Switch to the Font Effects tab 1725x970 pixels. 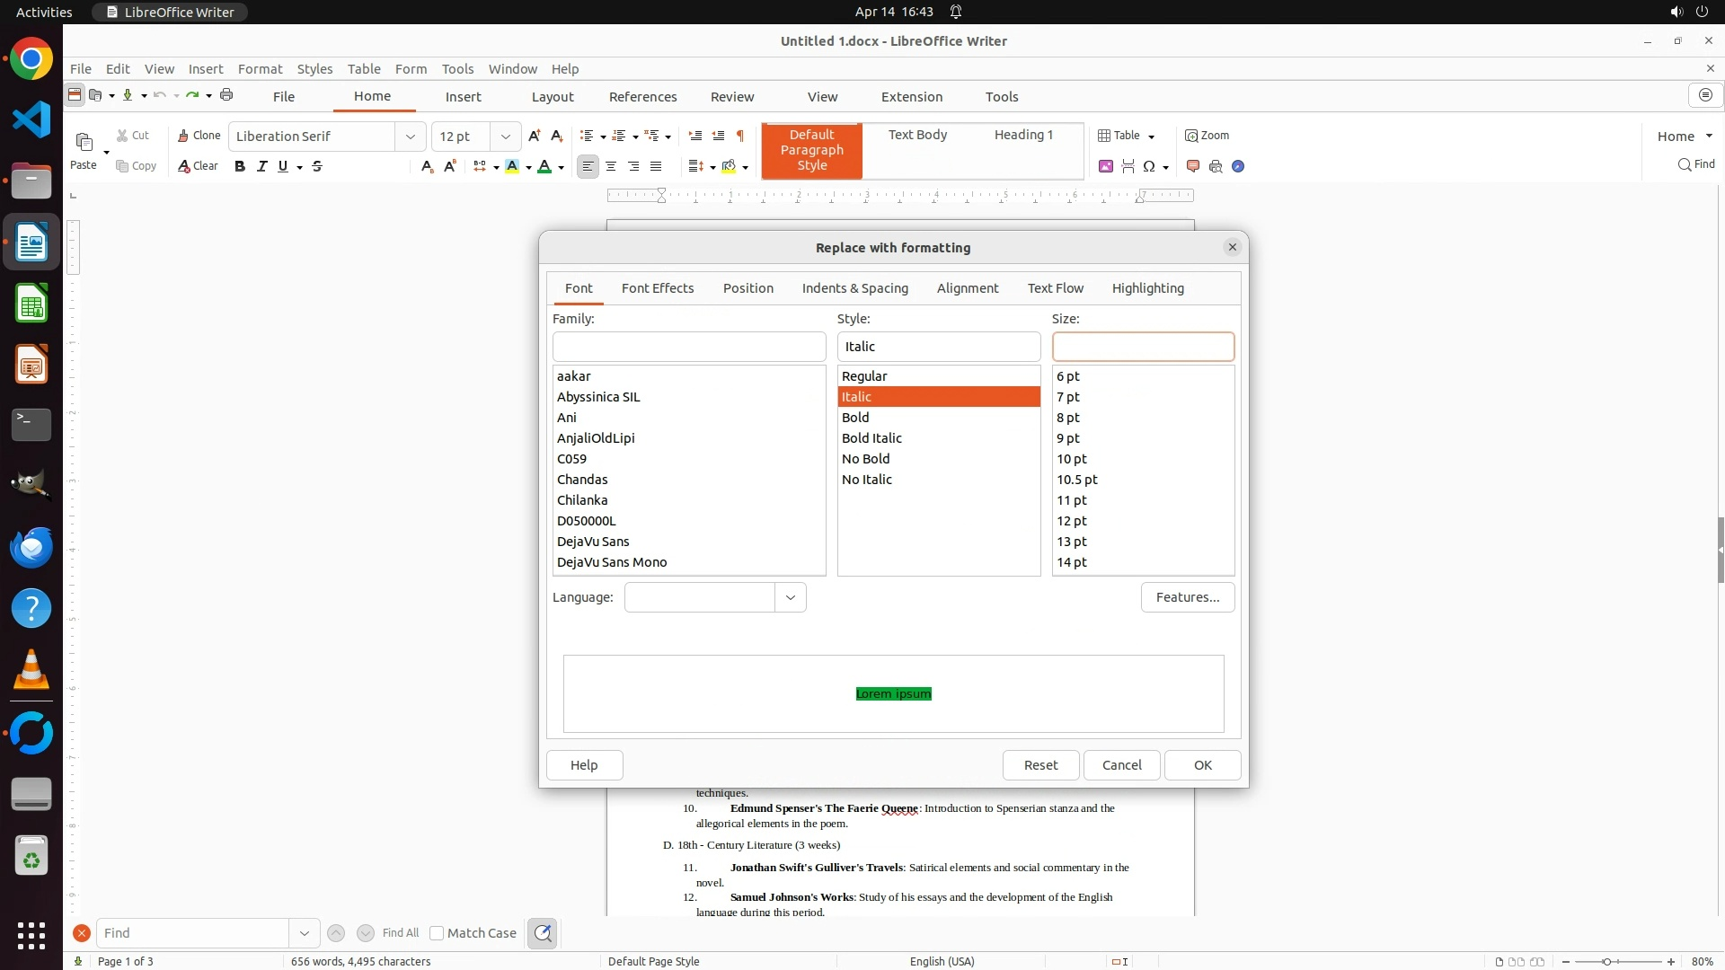(657, 288)
